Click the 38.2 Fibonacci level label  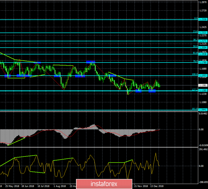(195, 40)
